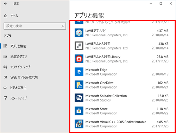Click the 2018/06/21 OneDrive install date
The width and height of the screenshot is (176, 133).
coord(160,87)
